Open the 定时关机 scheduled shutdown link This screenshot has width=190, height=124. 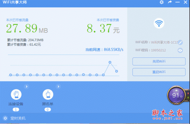click(18, 118)
